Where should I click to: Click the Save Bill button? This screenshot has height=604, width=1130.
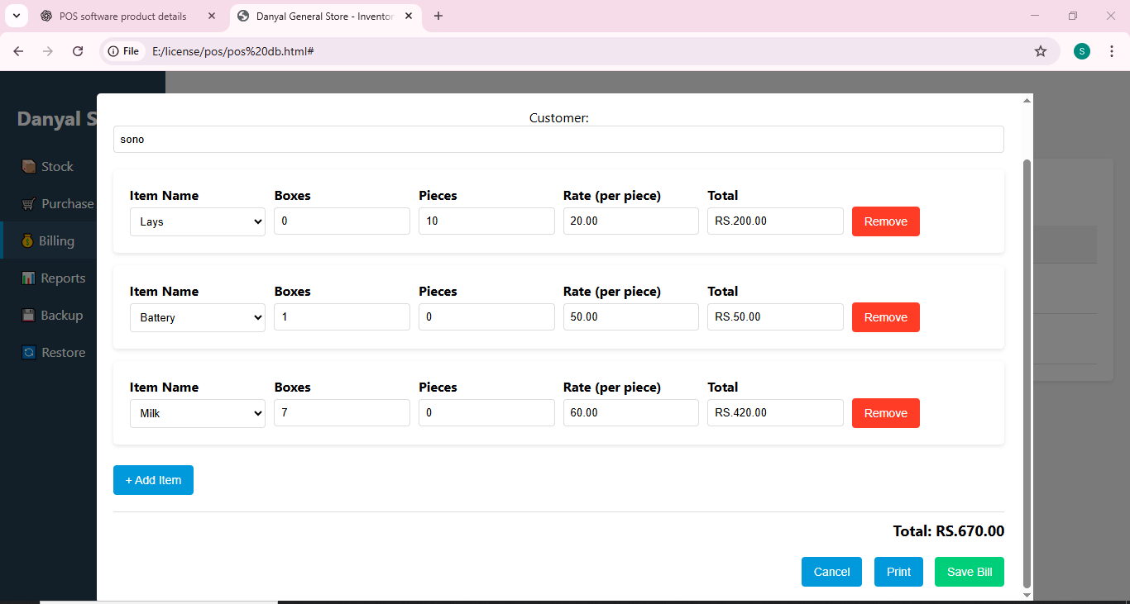point(969,571)
